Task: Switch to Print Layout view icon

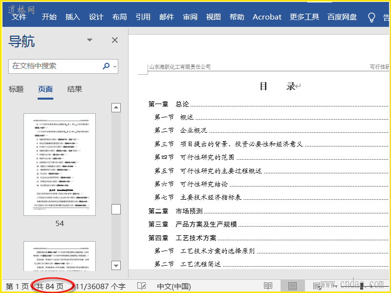Action: [292, 286]
